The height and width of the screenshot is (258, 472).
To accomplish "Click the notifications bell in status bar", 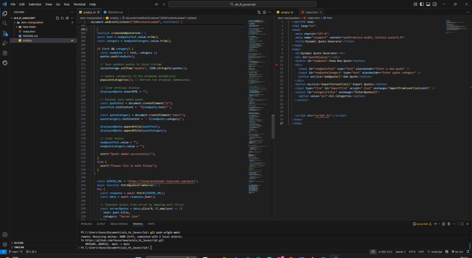I will coord(468,251).
